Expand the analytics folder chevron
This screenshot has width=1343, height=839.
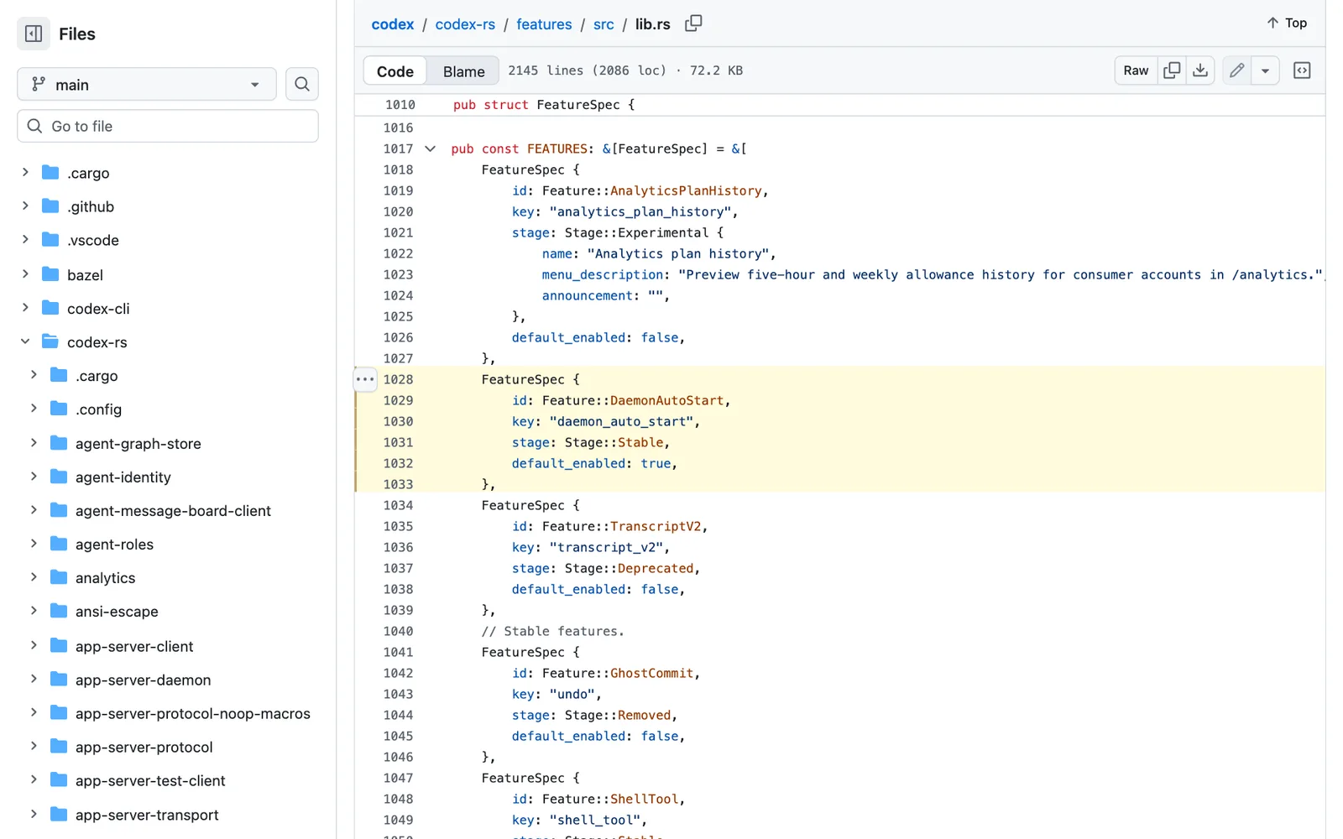click(x=34, y=577)
